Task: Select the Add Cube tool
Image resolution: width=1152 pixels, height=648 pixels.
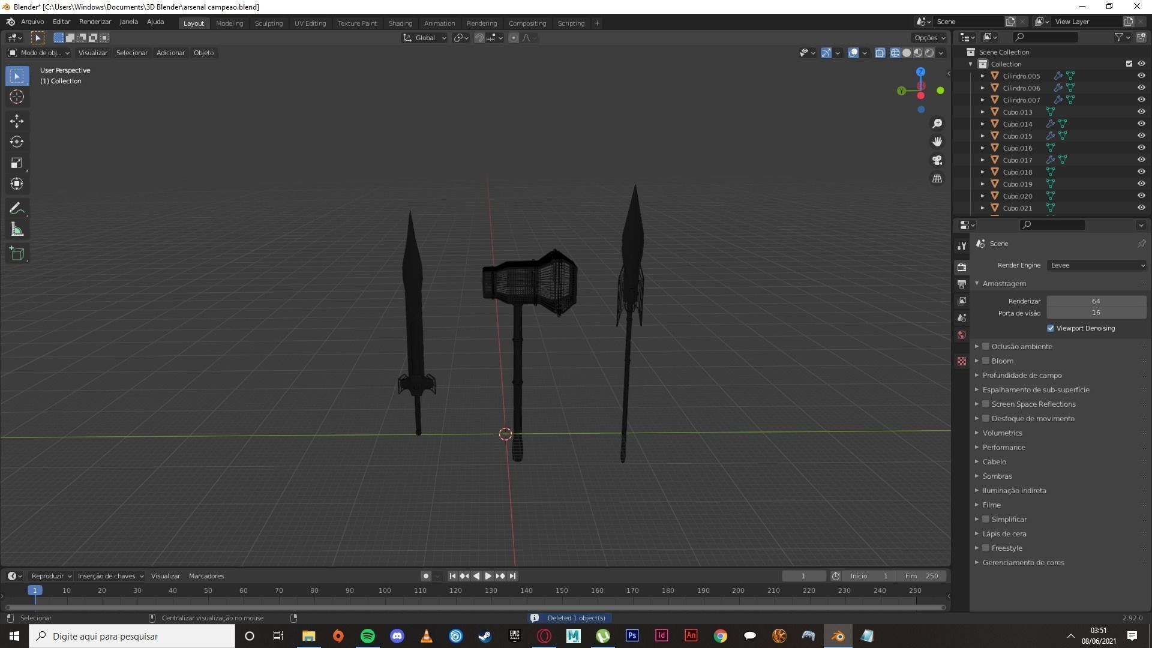Action: click(17, 254)
